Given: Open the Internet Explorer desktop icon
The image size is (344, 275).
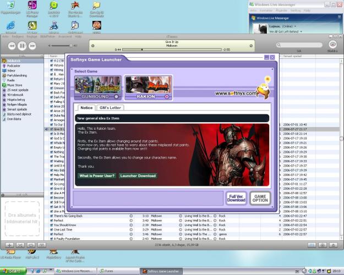Looking at the screenshot, I should (10, 26).
